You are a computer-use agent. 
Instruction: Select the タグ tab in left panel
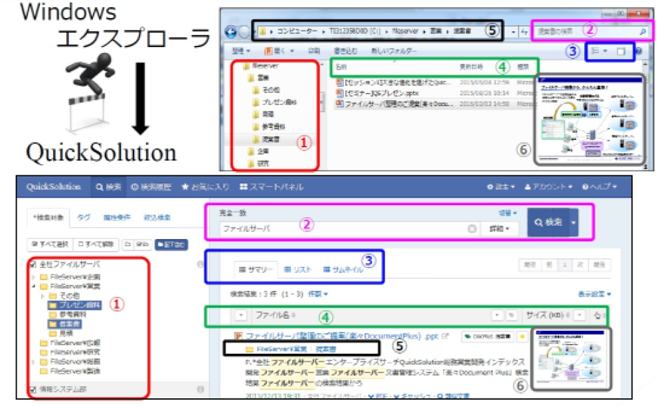84,217
